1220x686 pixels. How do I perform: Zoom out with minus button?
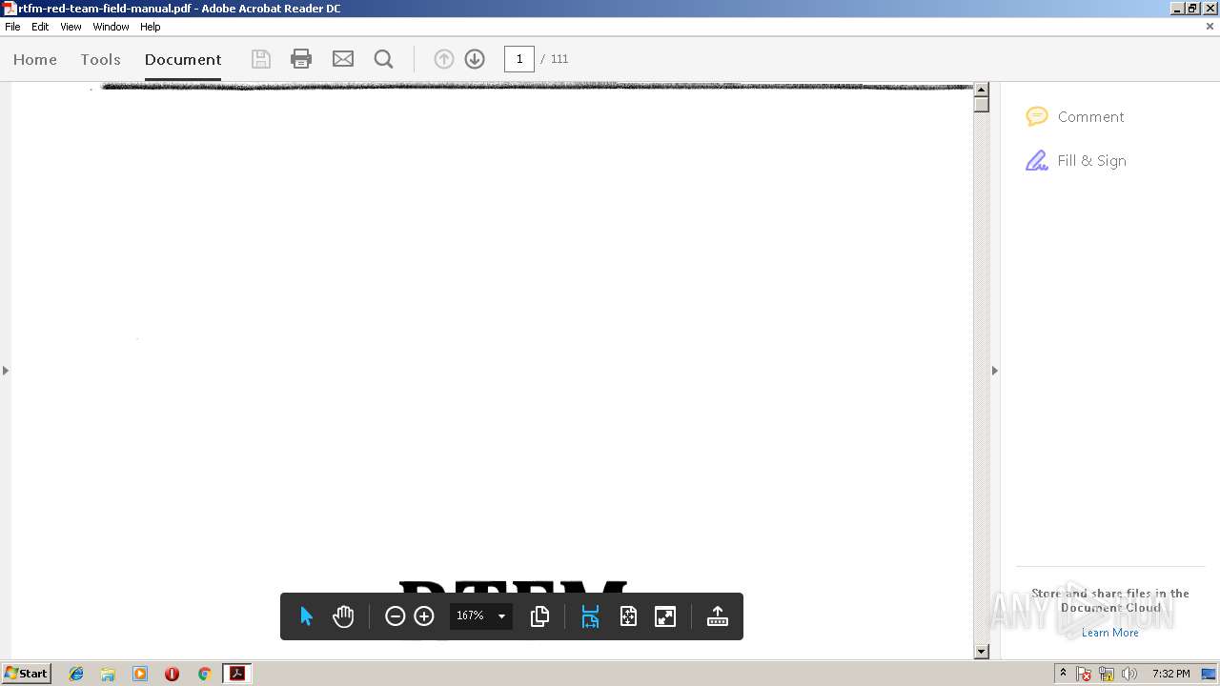(395, 616)
